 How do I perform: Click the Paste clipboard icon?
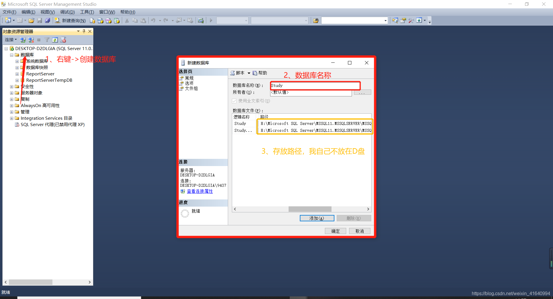[x=143, y=20]
